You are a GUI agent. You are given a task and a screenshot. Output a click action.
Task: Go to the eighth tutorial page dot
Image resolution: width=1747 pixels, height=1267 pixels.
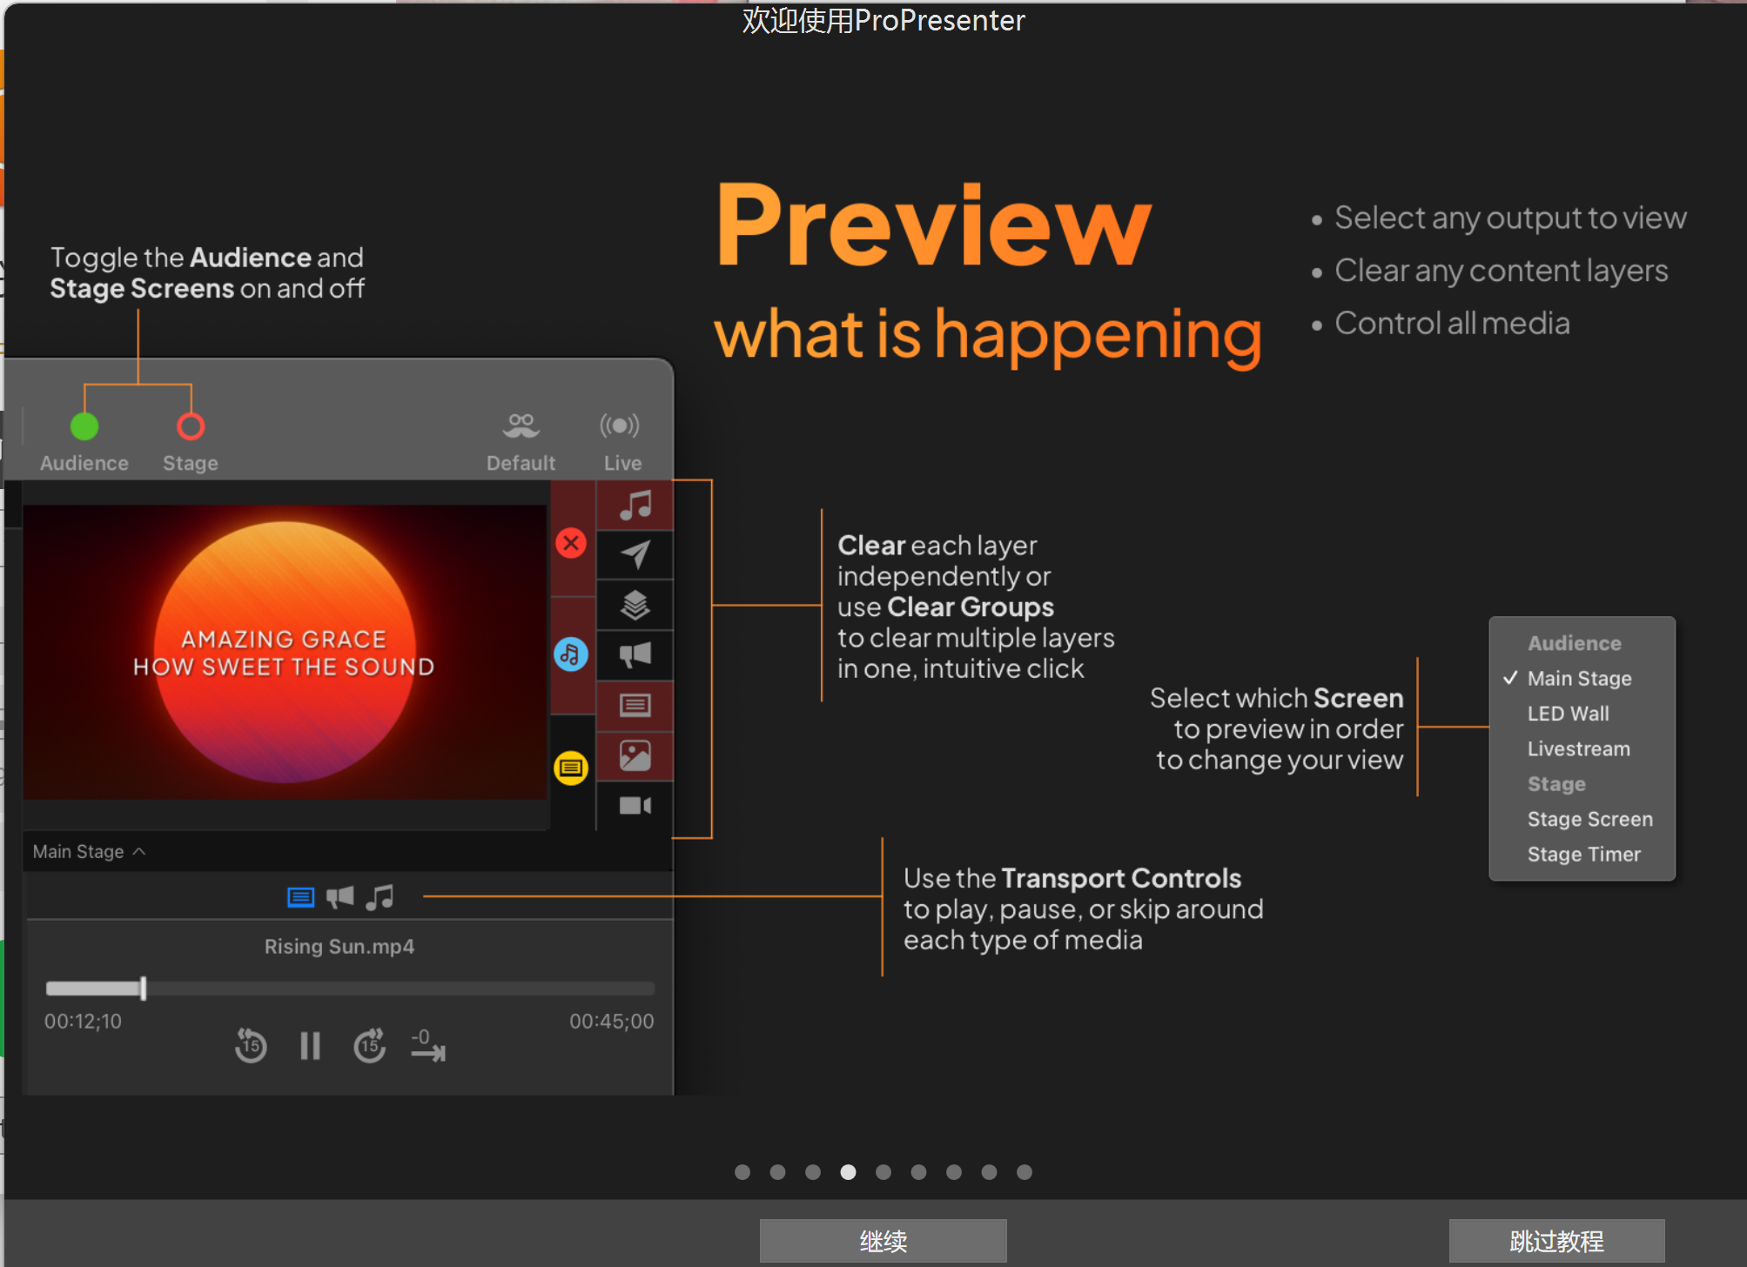coord(989,1172)
